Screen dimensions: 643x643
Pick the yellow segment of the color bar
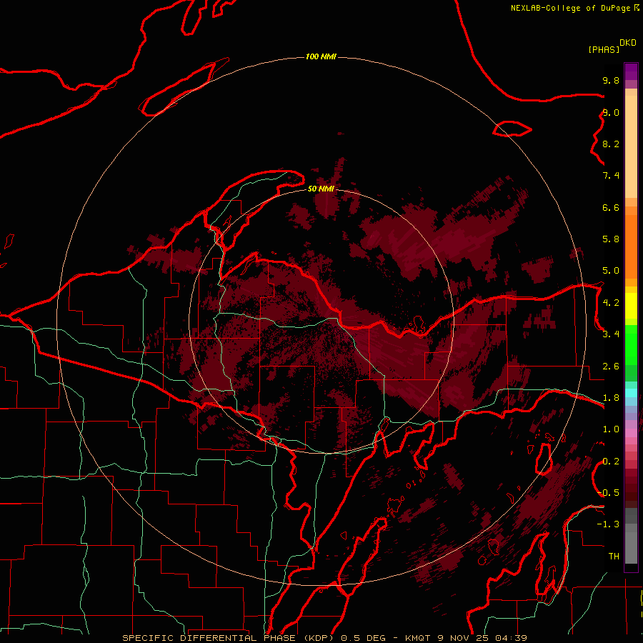[631, 306]
